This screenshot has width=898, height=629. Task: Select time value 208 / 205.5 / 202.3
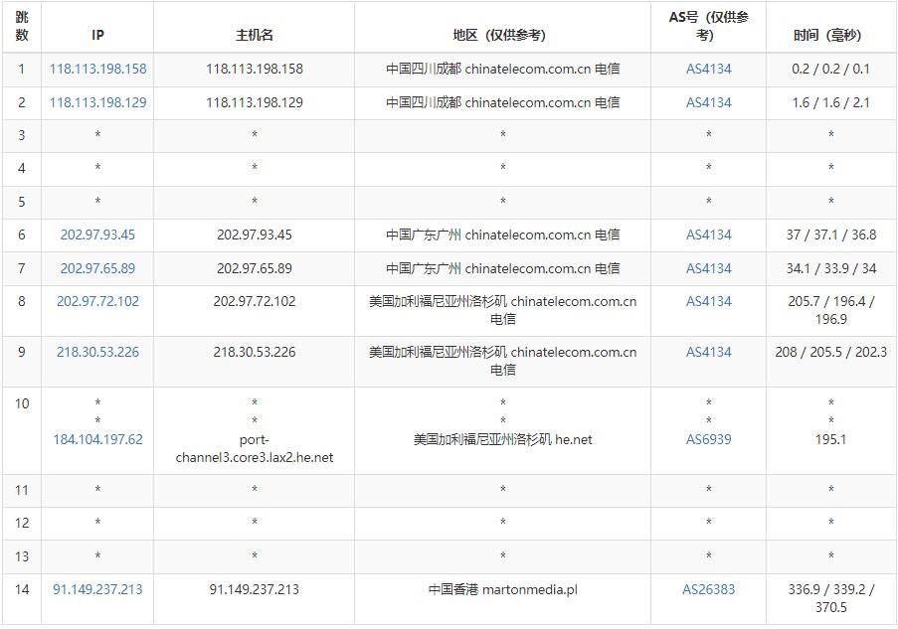(x=831, y=352)
